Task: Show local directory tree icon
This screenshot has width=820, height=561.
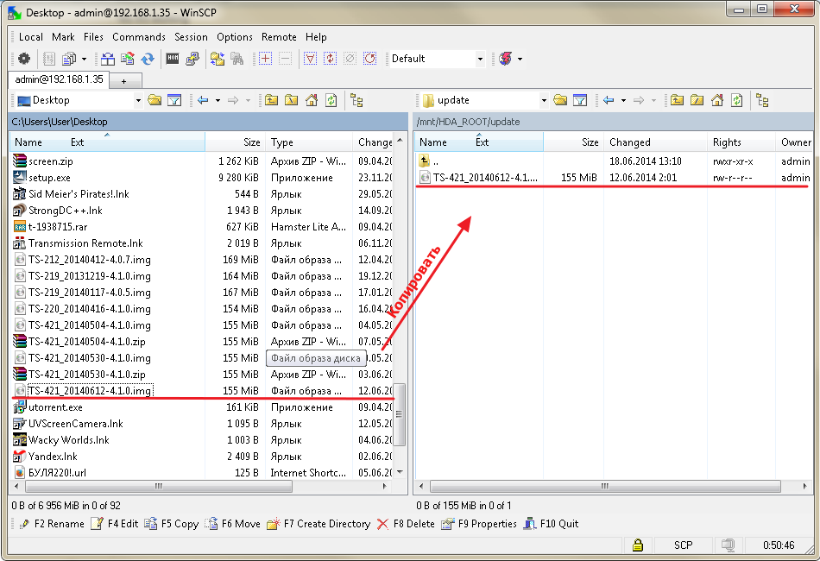Action: 356,100
